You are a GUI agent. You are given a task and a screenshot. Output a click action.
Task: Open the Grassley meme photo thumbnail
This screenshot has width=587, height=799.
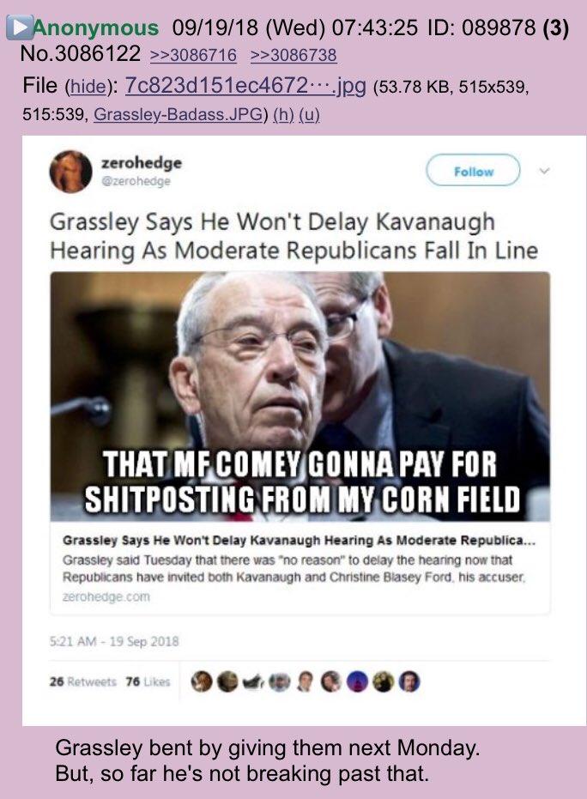300,396
